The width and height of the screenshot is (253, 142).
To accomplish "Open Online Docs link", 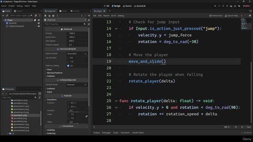I will 216,16.
